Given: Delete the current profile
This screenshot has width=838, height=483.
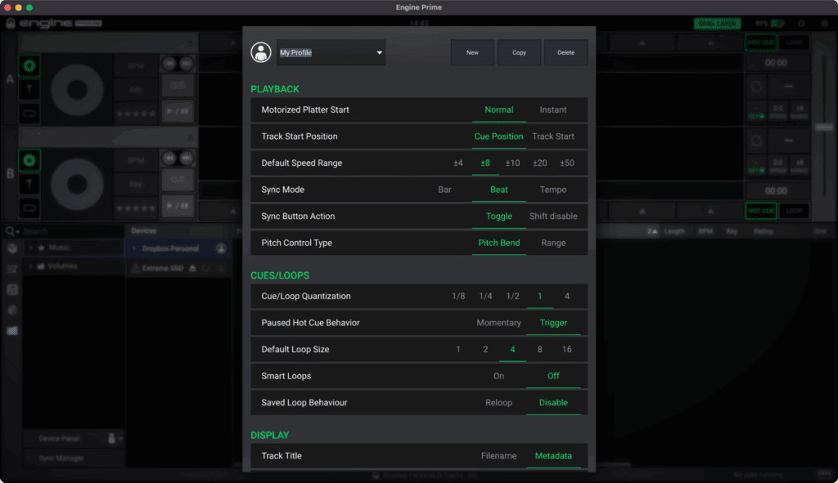Looking at the screenshot, I should 566,52.
